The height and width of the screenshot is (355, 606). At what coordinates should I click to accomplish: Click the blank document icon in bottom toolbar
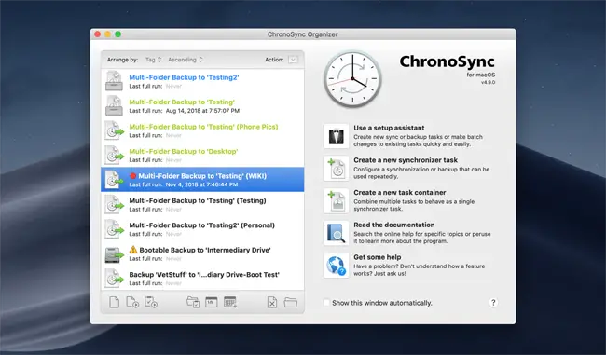coord(114,302)
